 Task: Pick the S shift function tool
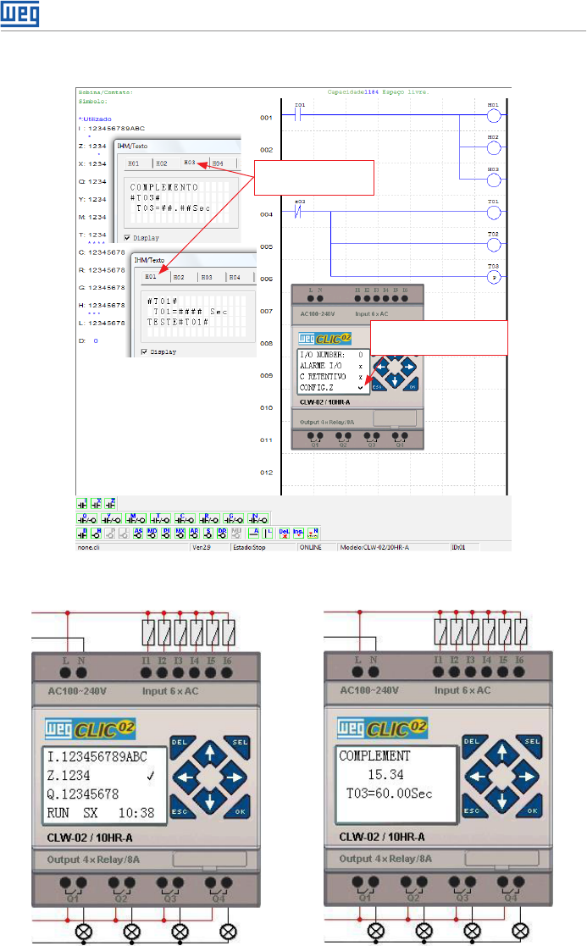point(208,534)
